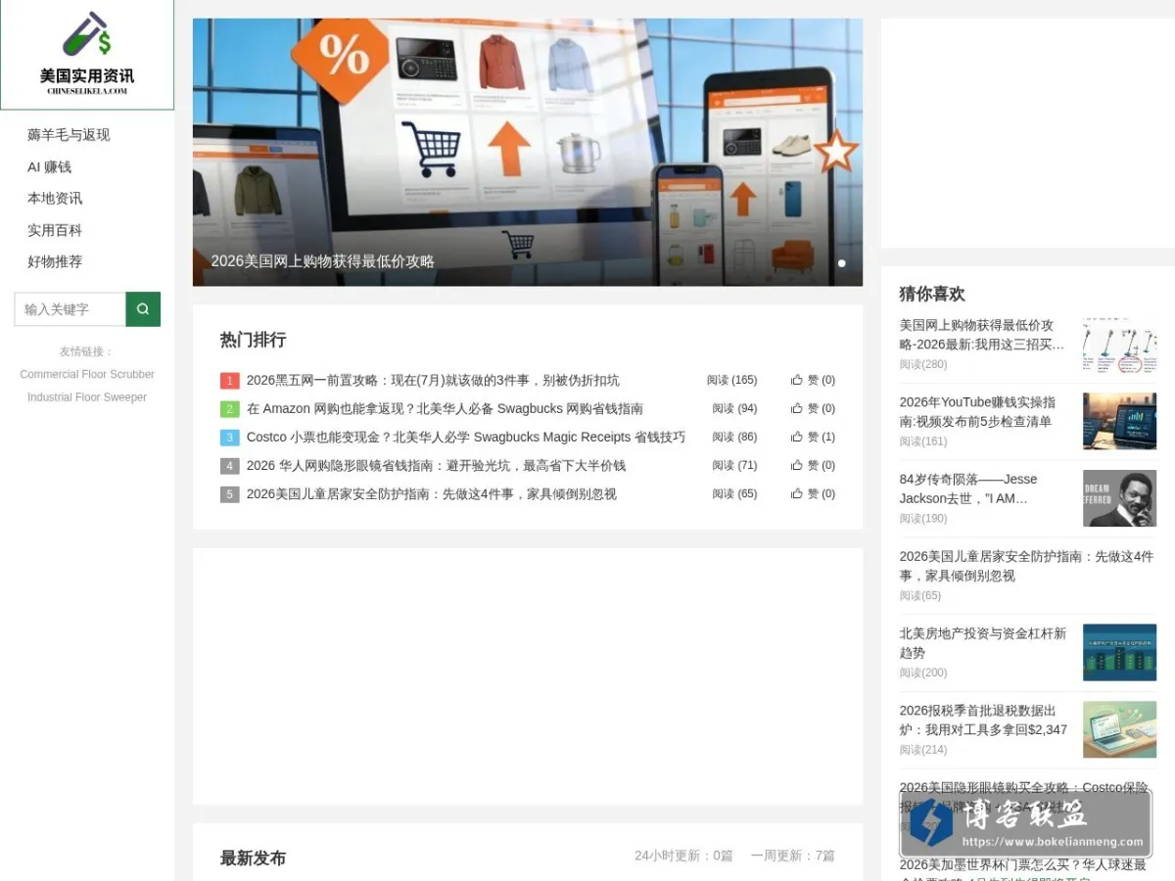
Task: Click 阅读 (165) count text
Action: click(x=732, y=380)
